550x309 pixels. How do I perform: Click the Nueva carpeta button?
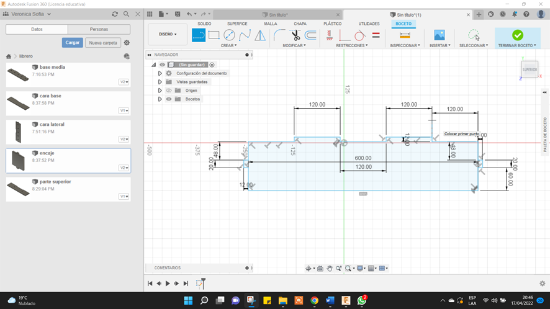click(x=102, y=43)
